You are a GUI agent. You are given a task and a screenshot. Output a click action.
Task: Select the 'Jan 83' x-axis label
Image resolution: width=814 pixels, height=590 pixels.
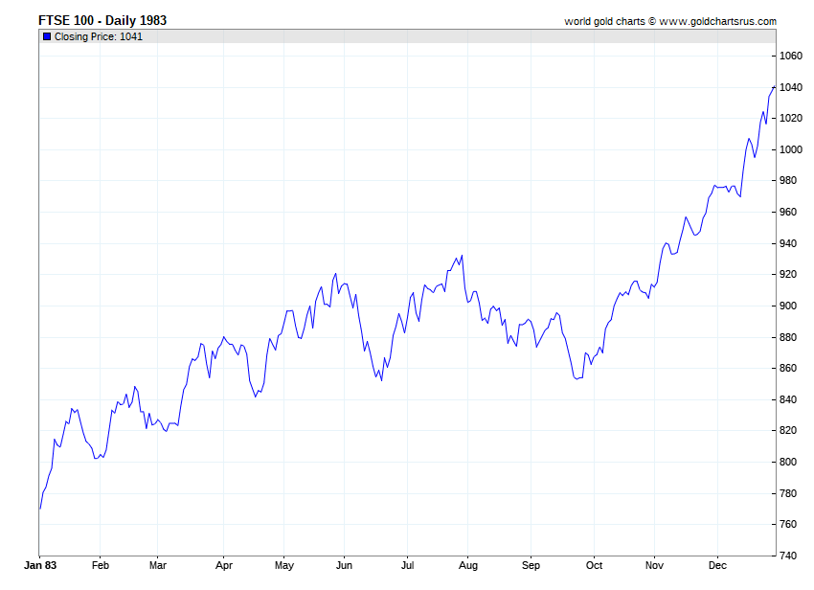coord(40,565)
